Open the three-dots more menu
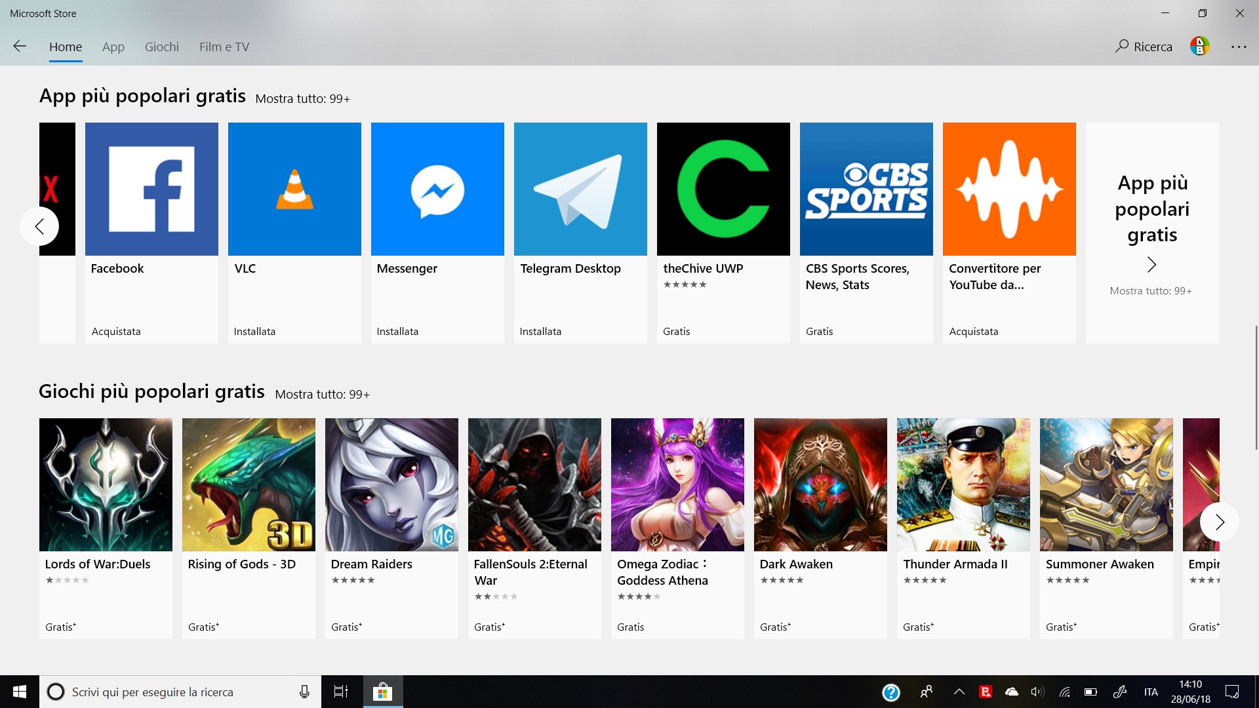Screen dimensions: 1259x708 [x=1239, y=47]
